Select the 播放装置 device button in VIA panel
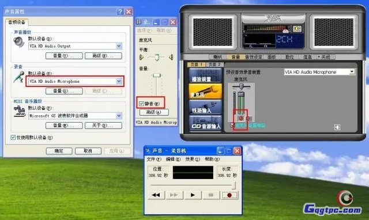The height and width of the screenshot is (220, 369). [x=205, y=75]
